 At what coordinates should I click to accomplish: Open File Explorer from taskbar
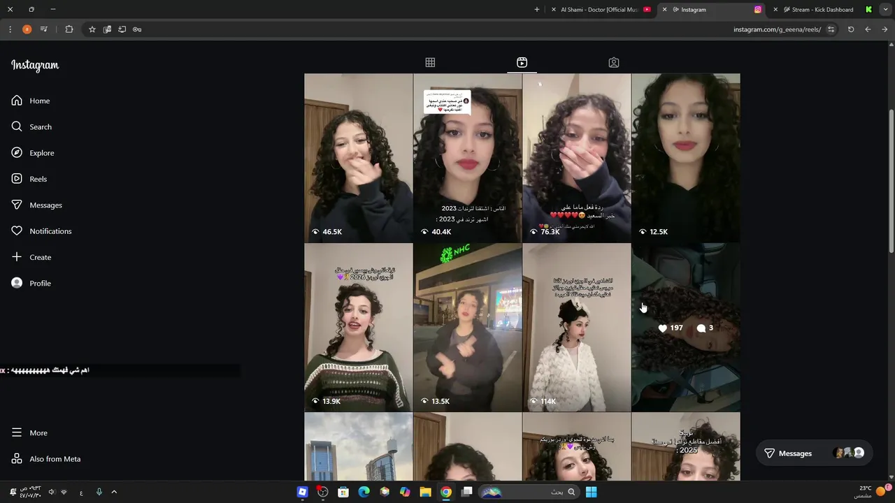pos(425,492)
